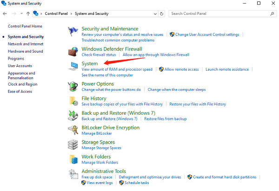Screen dimensions: 279x191
Task: Click Defragment and optimise your drives
Action: pyautogui.click(x=150, y=177)
